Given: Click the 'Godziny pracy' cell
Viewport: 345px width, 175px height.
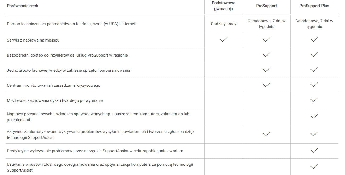Looking at the screenshot, I should pos(223,24).
